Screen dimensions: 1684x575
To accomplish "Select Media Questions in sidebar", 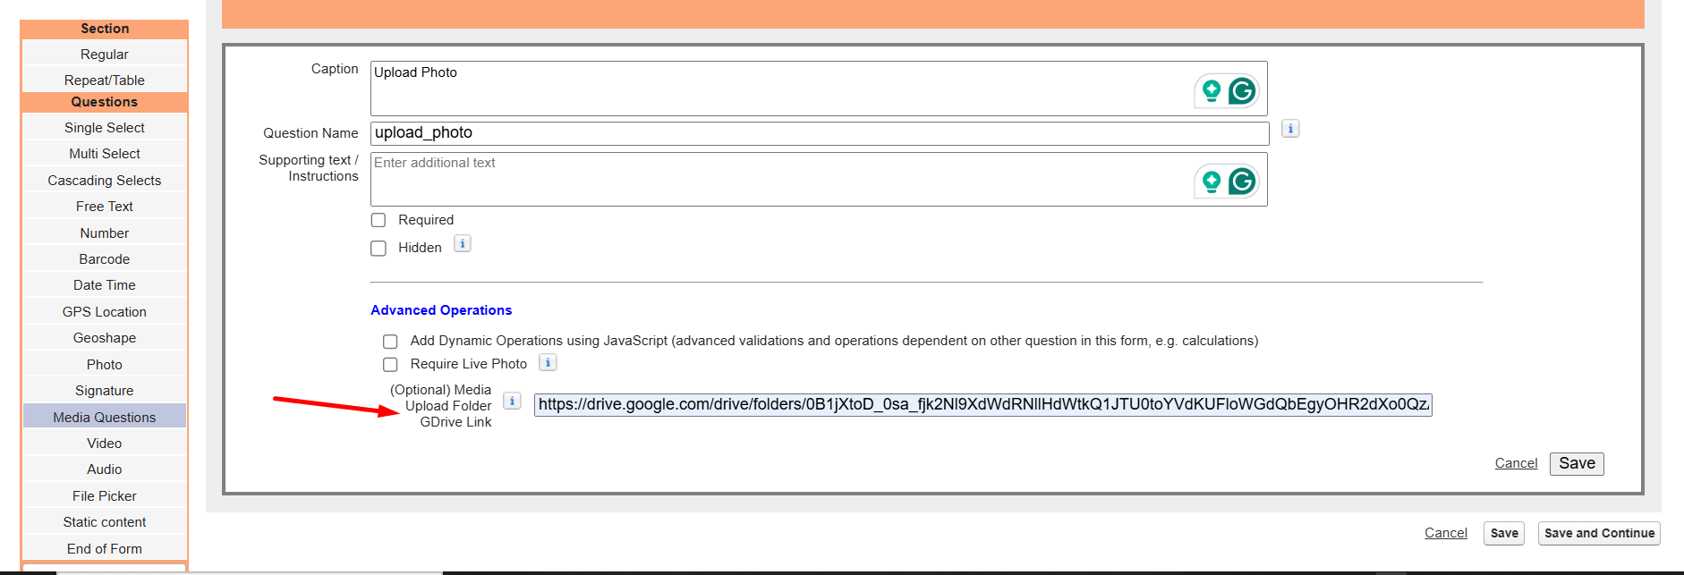I will 105,417.
